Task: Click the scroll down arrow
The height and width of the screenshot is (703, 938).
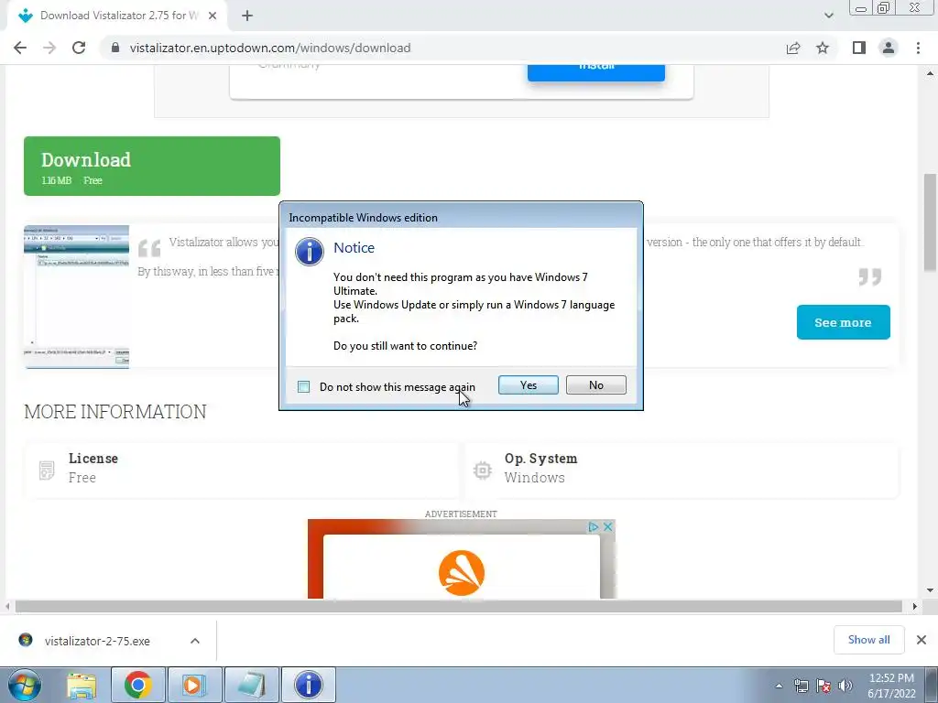Action: 930,590
